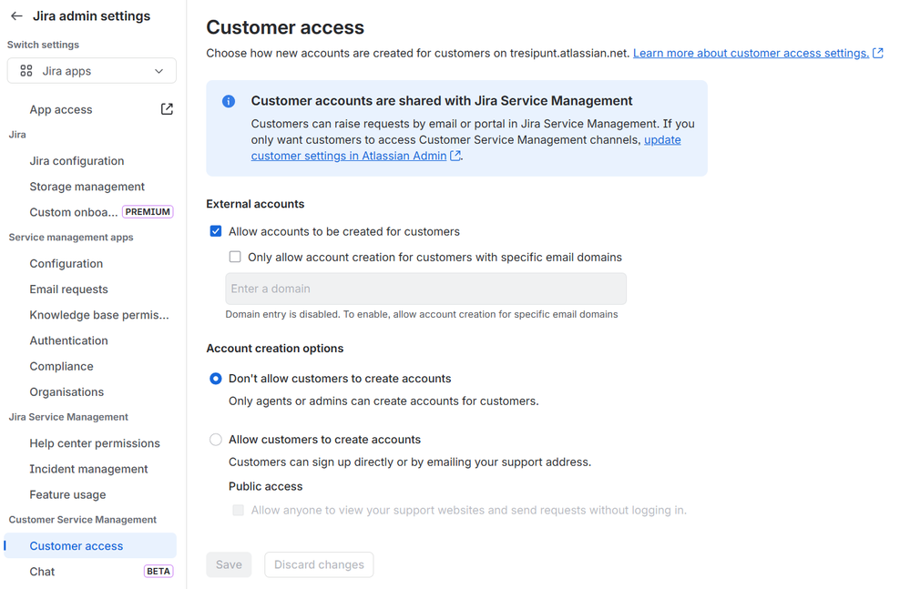910x589 pixels.
Task: Click the Customer accounts are shared banner title
Action: [x=442, y=101]
